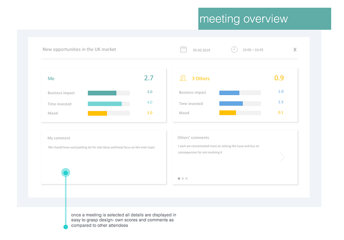Select the first comment pagination dot
The image size is (344, 240).
pyautogui.click(x=179, y=179)
